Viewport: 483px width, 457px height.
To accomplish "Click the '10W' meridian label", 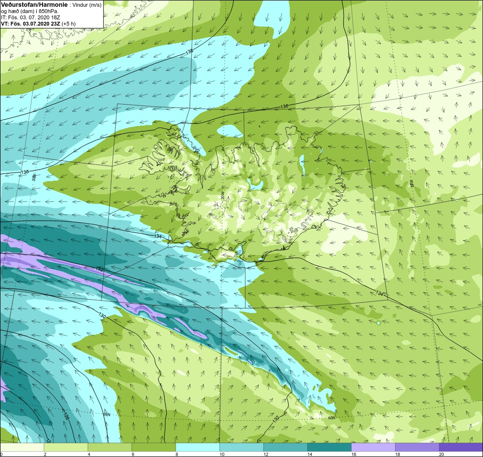I will pos(411,184).
